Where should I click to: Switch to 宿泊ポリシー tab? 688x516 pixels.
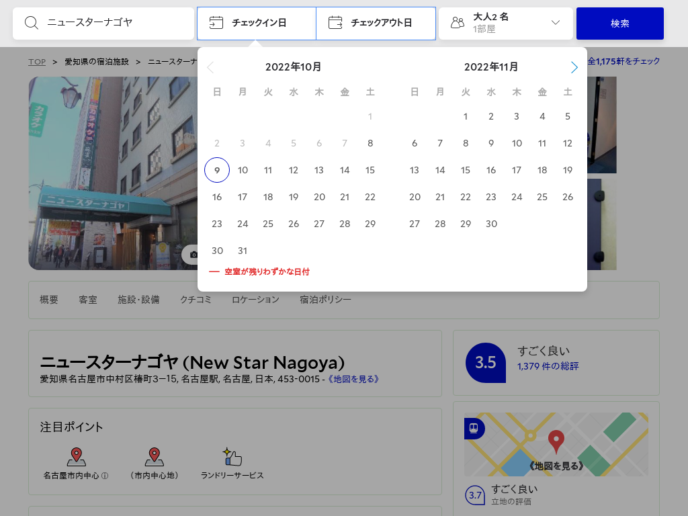coord(326,300)
